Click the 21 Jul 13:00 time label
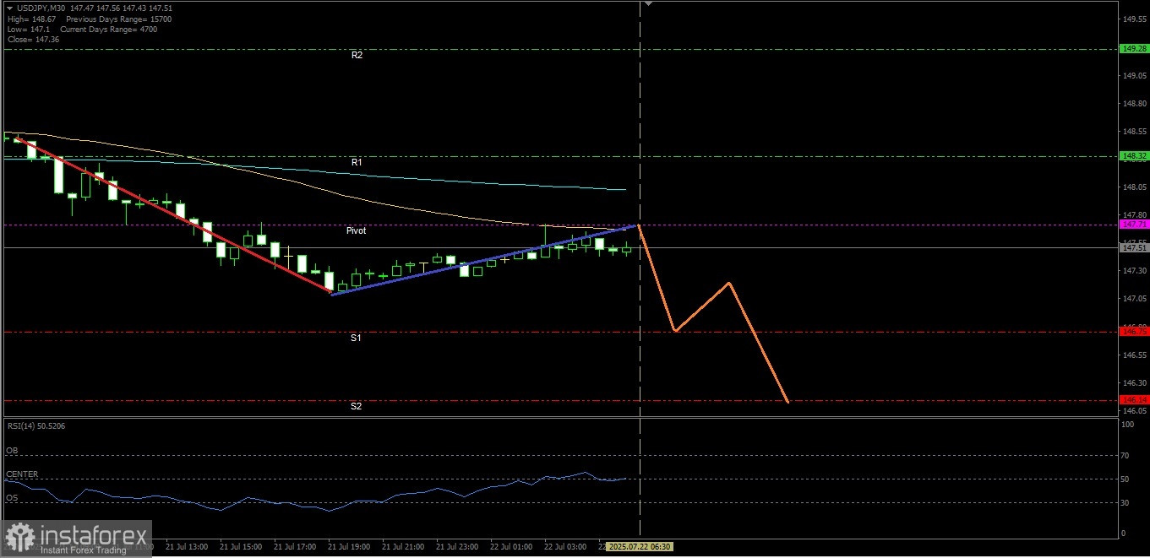The height and width of the screenshot is (558, 1150). (x=186, y=547)
